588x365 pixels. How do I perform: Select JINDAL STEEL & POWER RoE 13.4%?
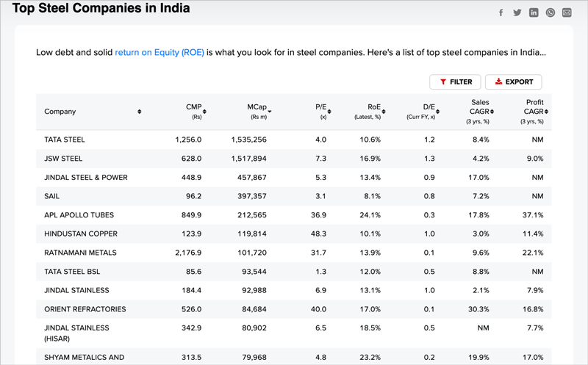point(370,177)
